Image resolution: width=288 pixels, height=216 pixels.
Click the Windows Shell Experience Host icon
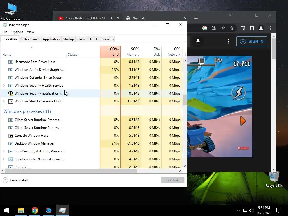[x=11, y=101]
